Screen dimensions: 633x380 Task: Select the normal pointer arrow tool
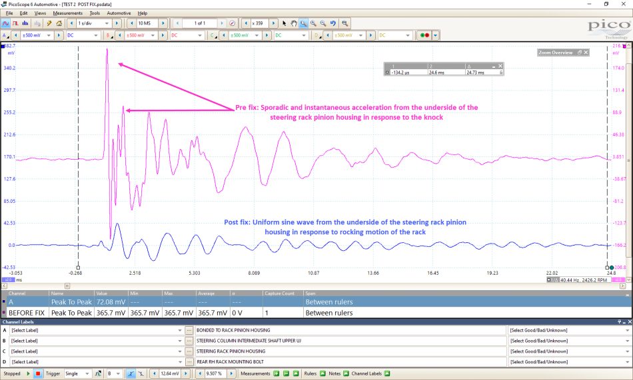point(285,23)
